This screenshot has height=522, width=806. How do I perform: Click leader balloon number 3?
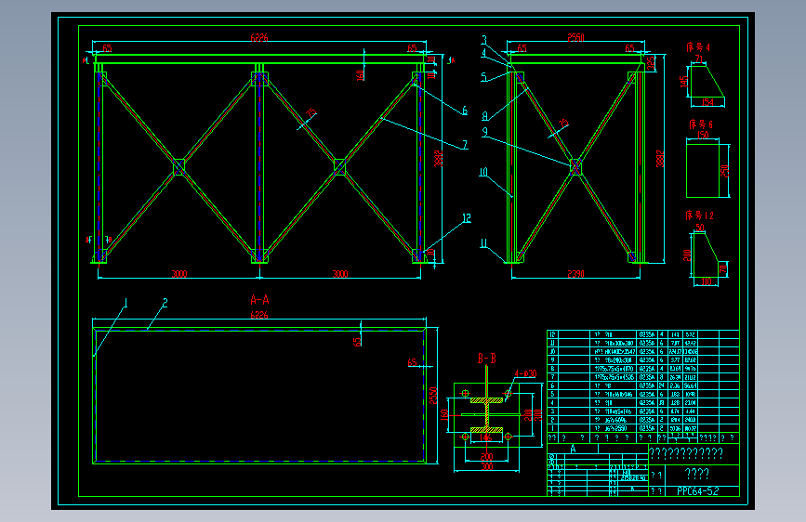tap(483, 40)
